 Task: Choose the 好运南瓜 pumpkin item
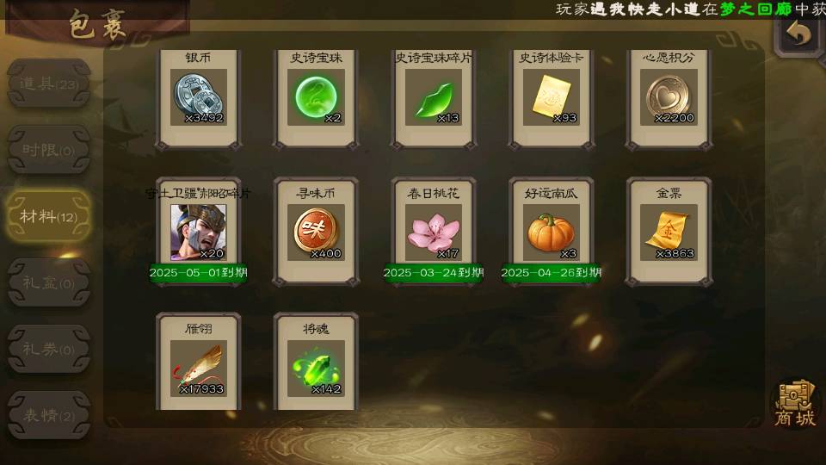point(551,232)
